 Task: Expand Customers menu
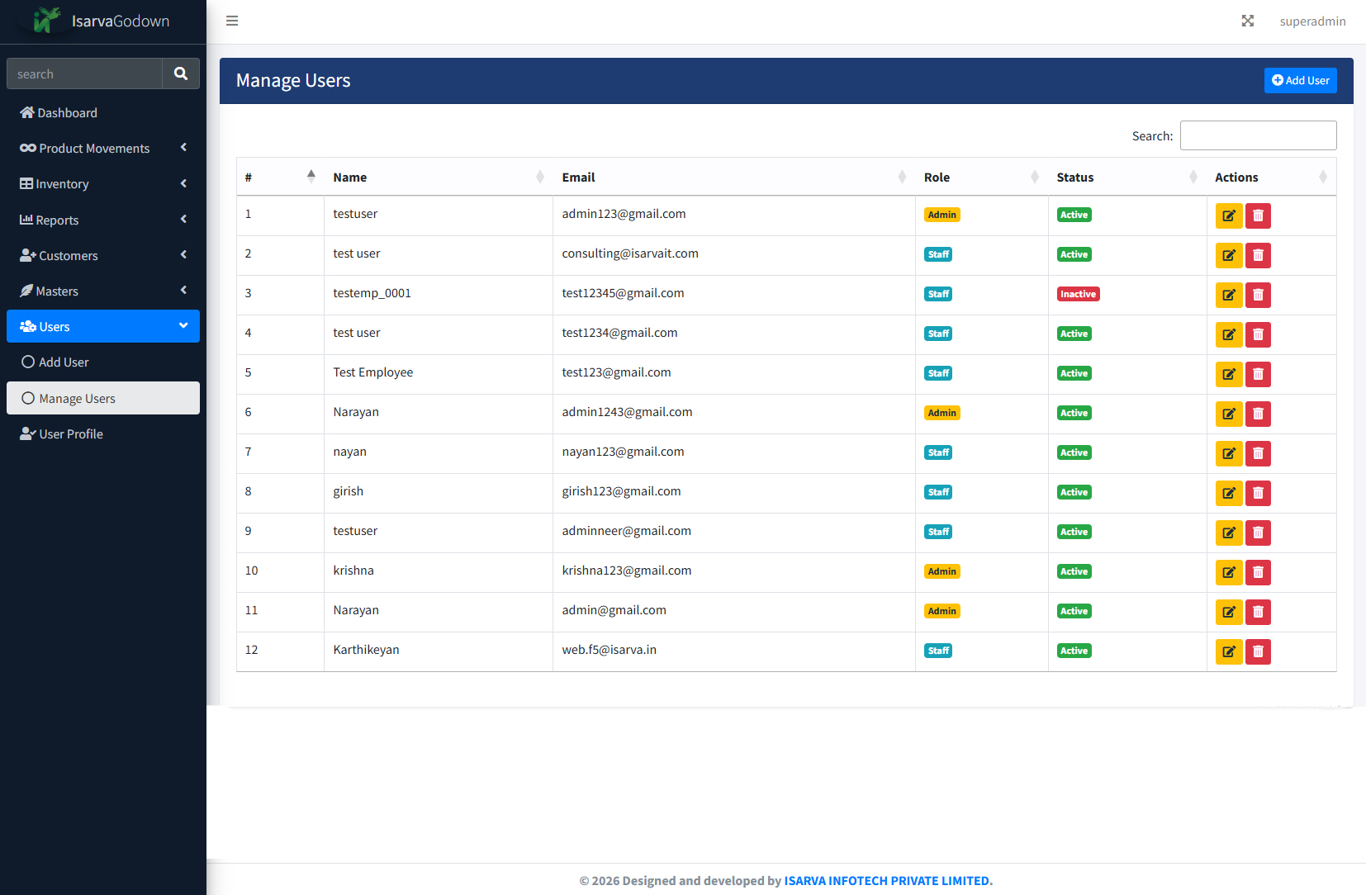pos(103,255)
